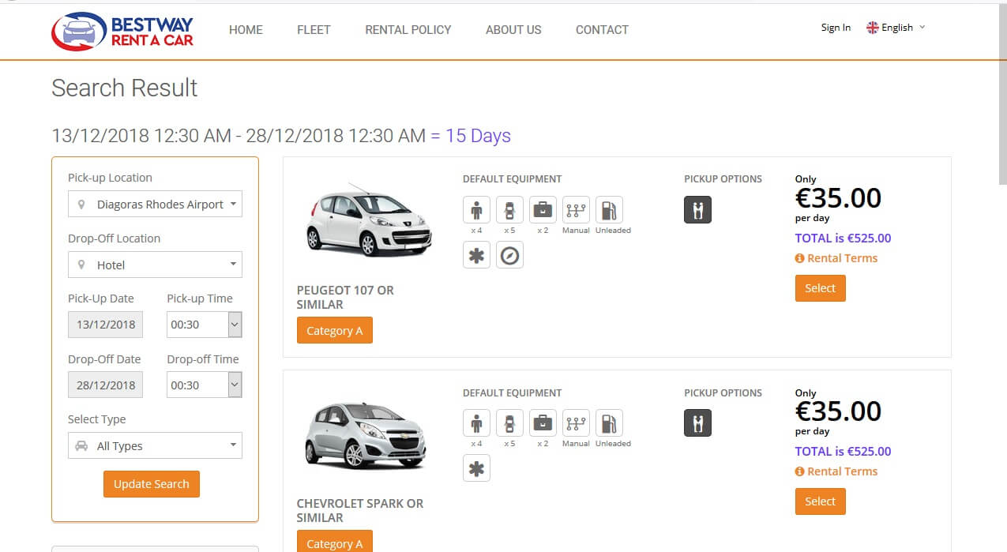
Task: Open the CONTACT page
Action: click(x=602, y=30)
